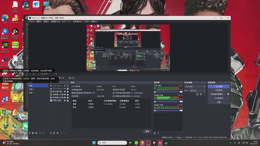
Task: Add a transition with the plus icon
Action: [197, 94]
